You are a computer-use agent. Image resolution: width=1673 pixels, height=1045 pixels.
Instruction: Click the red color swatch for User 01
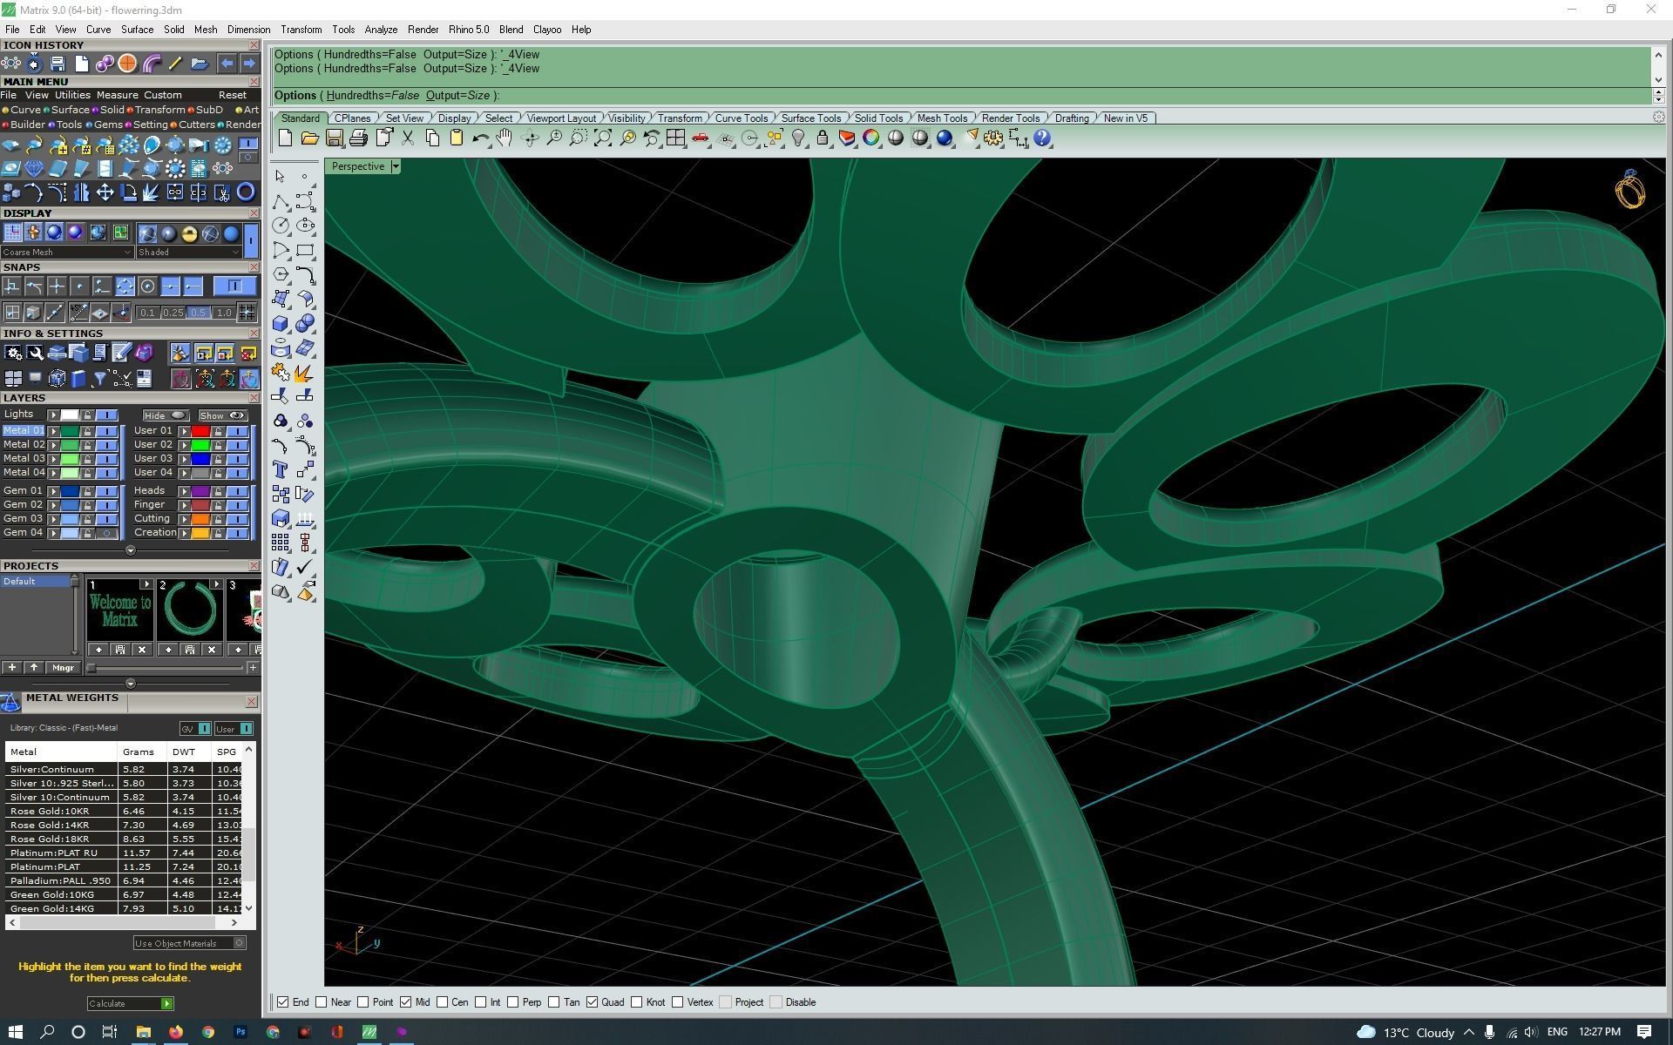(x=200, y=431)
